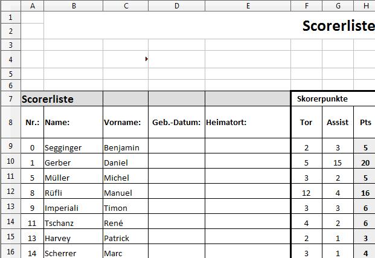Click the large Scorerliste title in row 1

tap(337, 25)
